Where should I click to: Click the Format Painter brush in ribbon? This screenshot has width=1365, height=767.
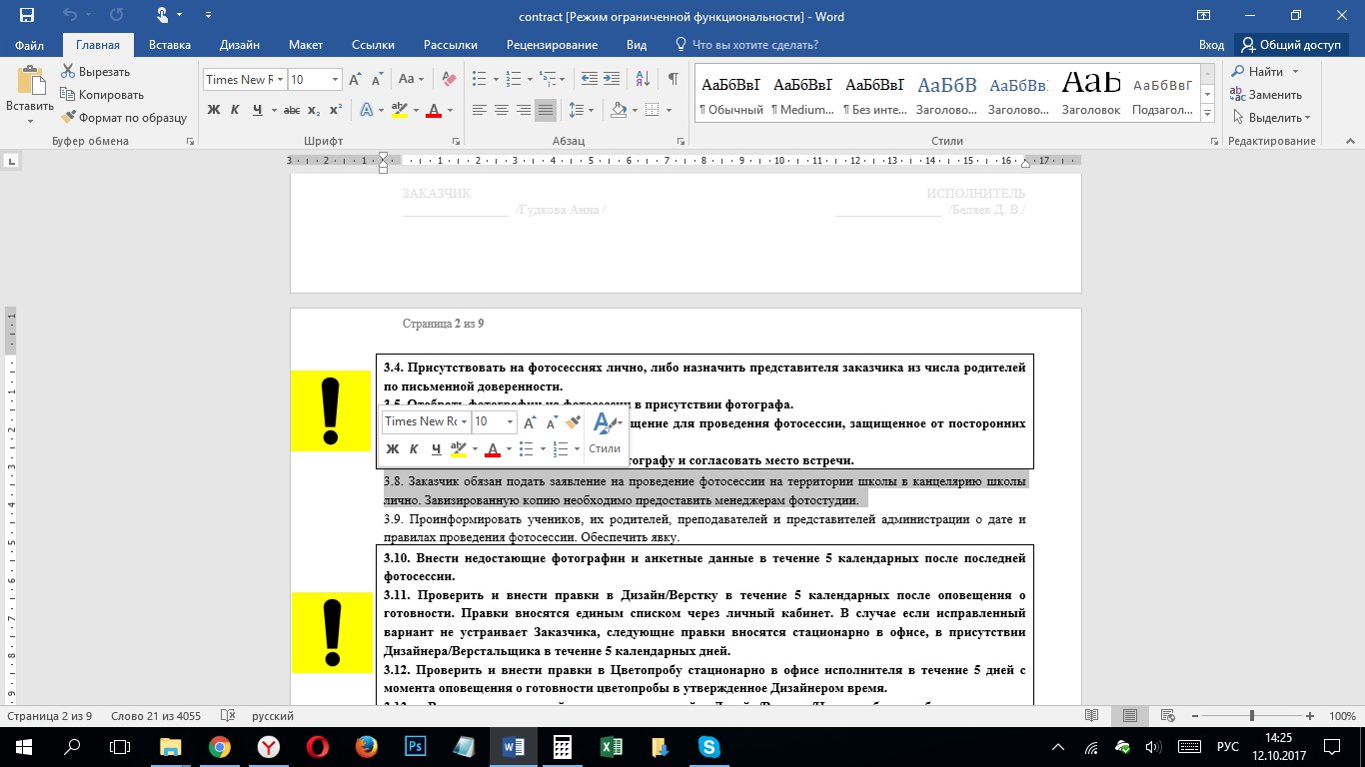[x=69, y=118]
